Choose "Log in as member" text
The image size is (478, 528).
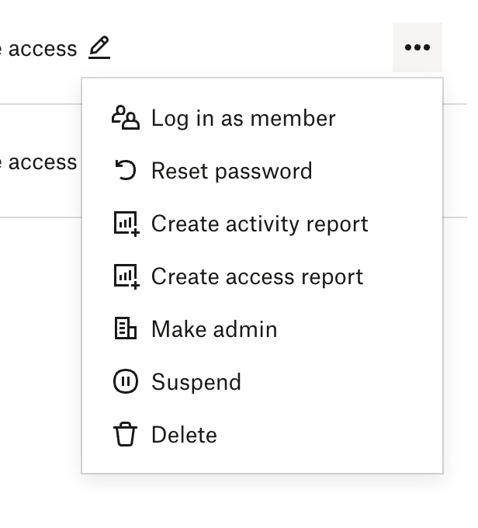click(x=243, y=118)
